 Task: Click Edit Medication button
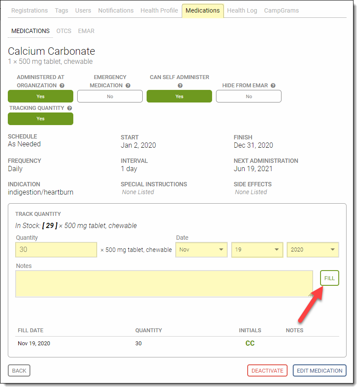319,370
